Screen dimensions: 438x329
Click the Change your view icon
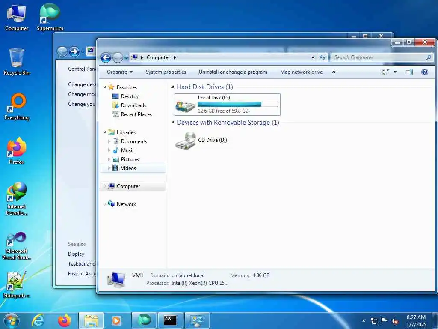pyautogui.click(x=386, y=72)
